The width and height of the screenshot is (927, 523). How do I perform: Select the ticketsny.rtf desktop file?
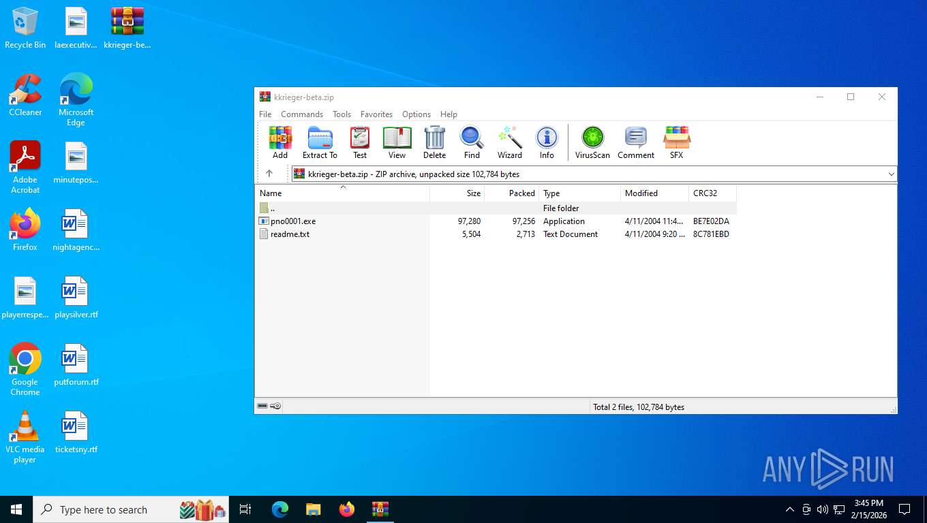(x=76, y=432)
